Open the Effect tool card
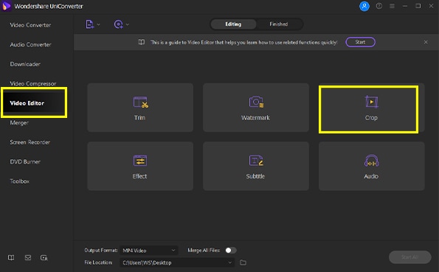 pos(140,167)
